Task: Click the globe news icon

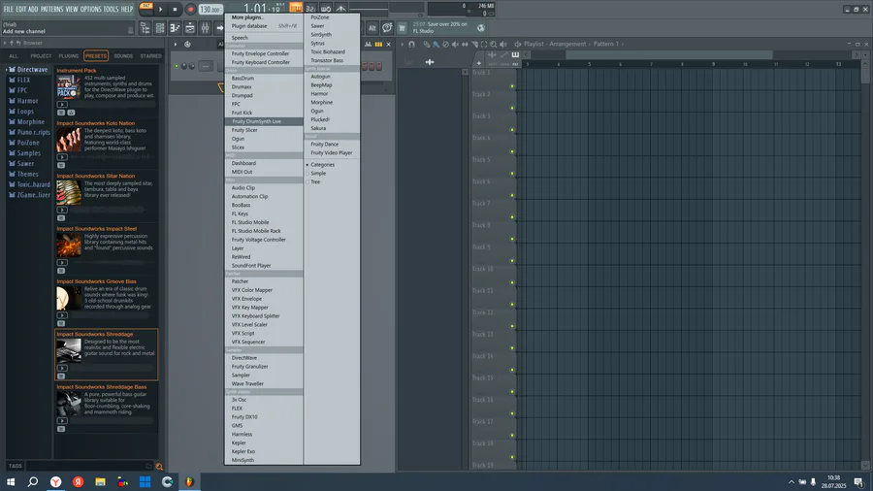Action: (x=481, y=28)
